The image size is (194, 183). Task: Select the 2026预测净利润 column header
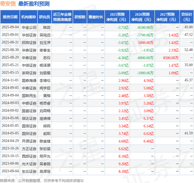coord(142,17)
